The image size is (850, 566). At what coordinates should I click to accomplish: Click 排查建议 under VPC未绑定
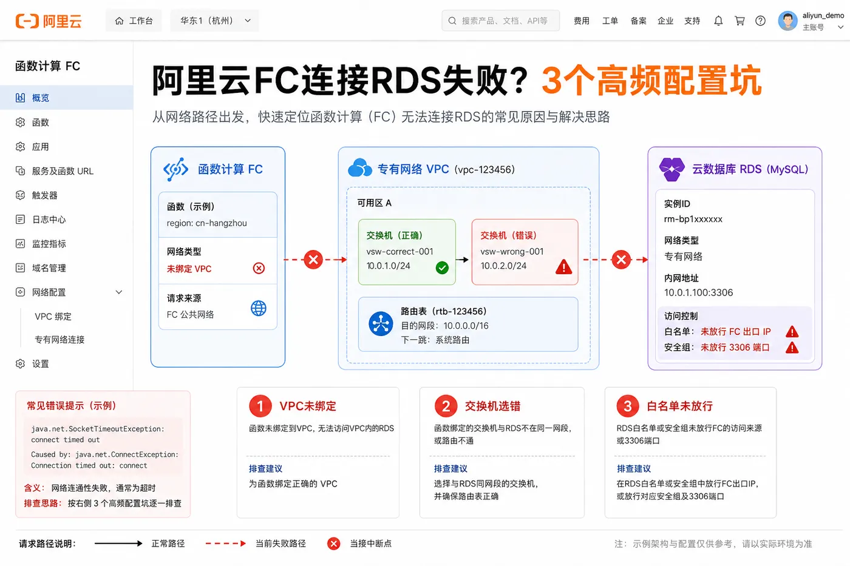point(265,468)
